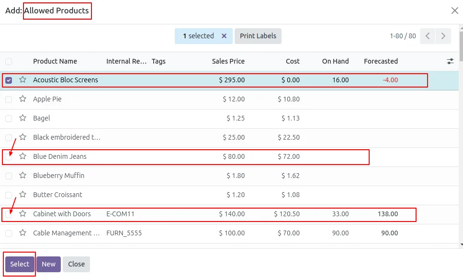Go to previous page arrow

point(428,36)
